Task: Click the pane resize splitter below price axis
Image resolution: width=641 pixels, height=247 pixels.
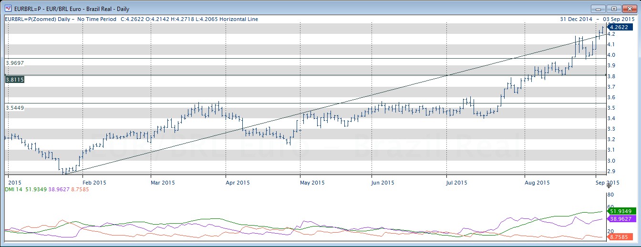Action: coord(609,186)
